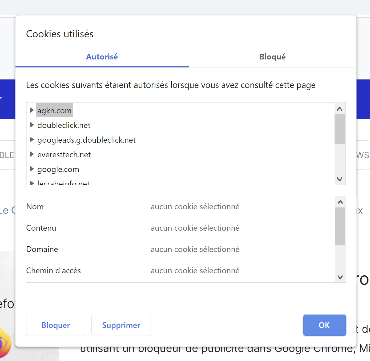Click the details pane scroll up arrow
The width and height of the screenshot is (370, 361).
pyautogui.click(x=340, y=202)
